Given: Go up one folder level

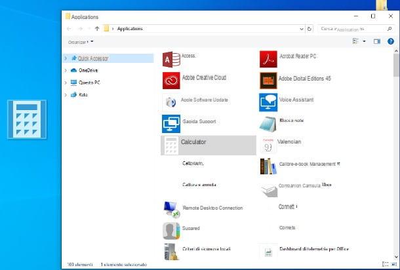Looking at the screenshot, I should pos(97,29).
